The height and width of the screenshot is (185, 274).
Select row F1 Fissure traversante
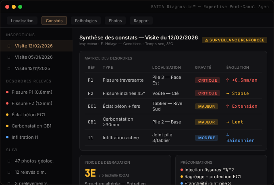point(173,80)
